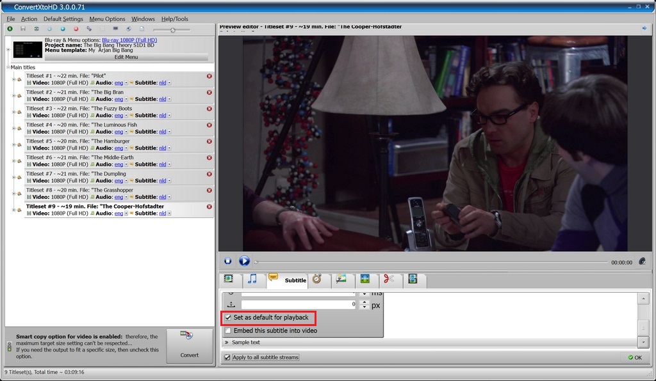Click the round icon beside the timecode
This screenshot has width=656, height=381.
coord(642,261)
